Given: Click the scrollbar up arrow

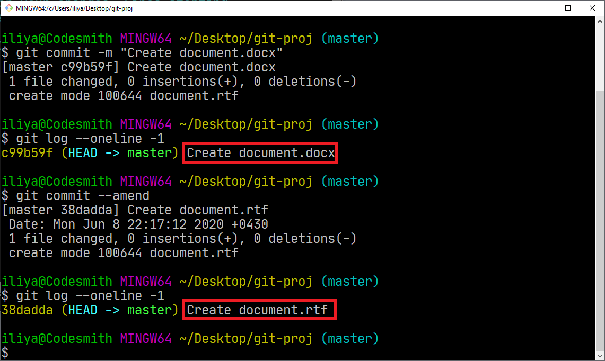Looking at the screenshot, I should (600, 21).
